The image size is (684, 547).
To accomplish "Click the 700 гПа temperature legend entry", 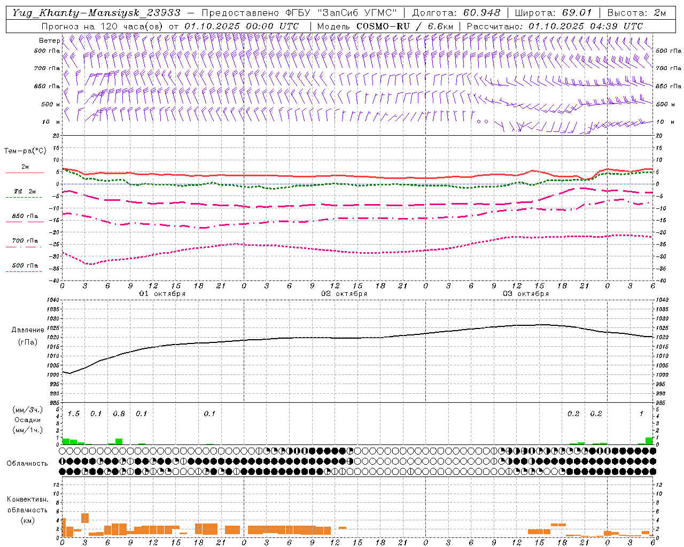I will click(x=25, y=241).
